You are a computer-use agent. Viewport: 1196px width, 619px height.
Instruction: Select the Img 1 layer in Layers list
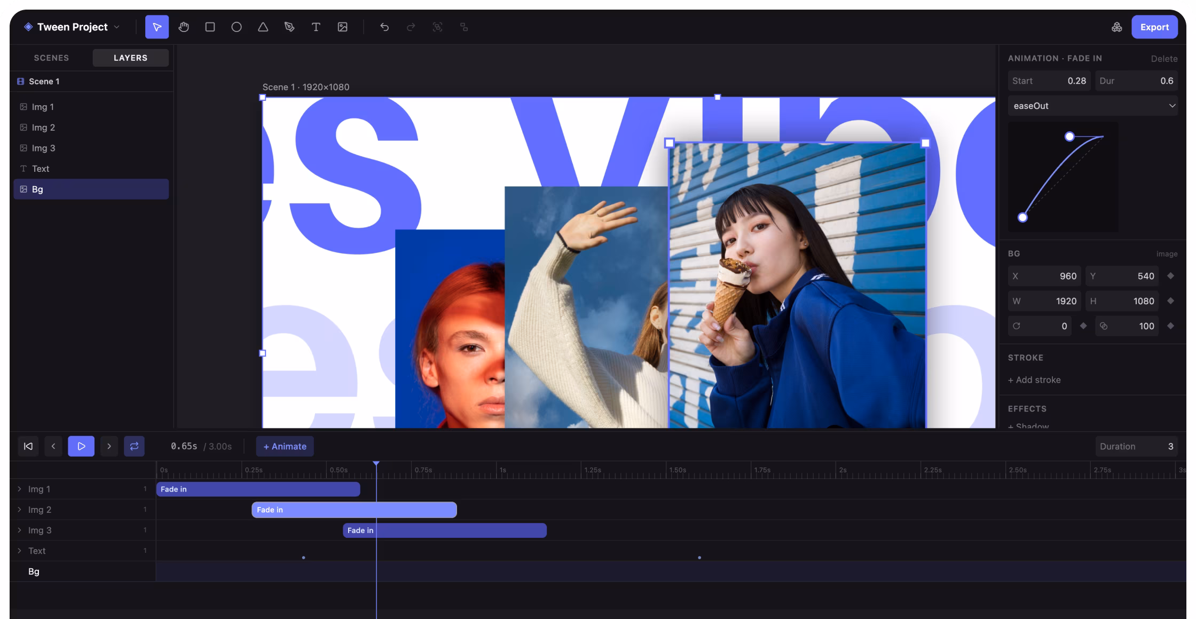(x=91, y=107)
